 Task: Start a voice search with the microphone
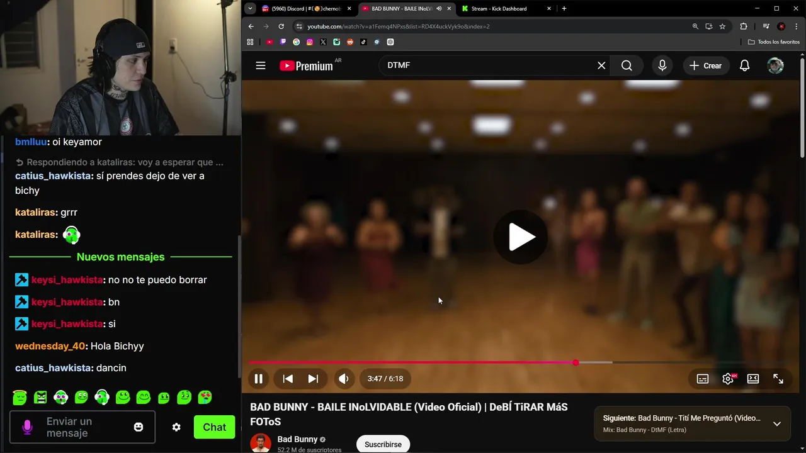pyautogui.click(x=662, y=65)
